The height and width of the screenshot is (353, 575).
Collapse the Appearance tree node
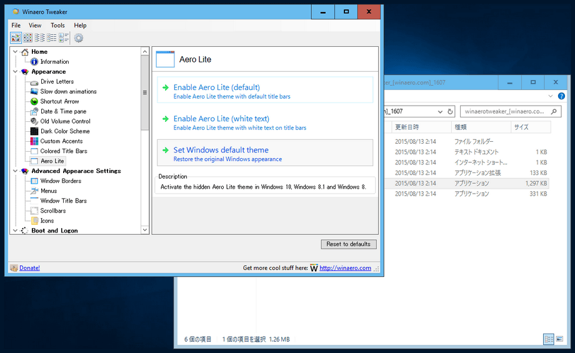(x=15, y=72)
